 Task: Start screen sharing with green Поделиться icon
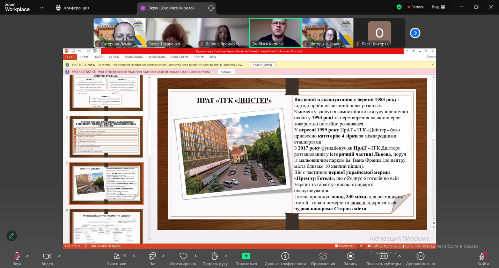[x=246, y=256]
